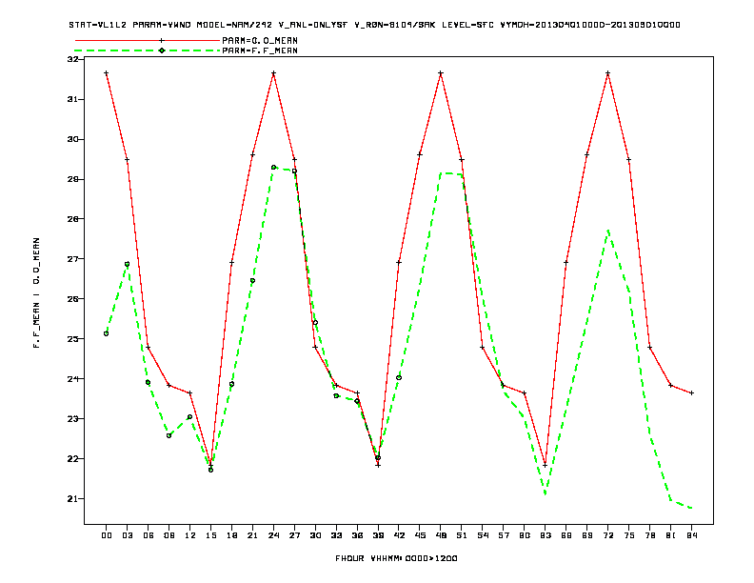Click the green circle data point at hour 42
The image size is (754, 583).
tap(399, 378)
